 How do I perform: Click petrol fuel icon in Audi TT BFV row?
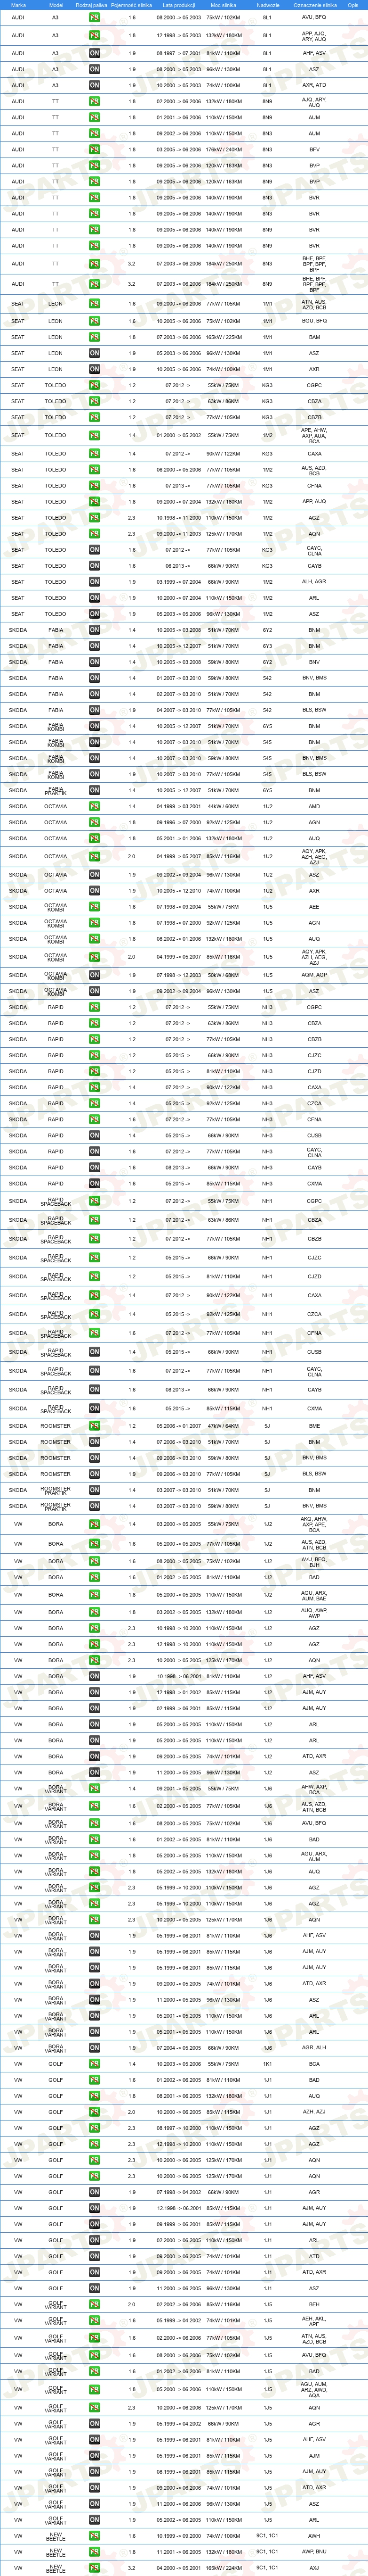coord(95,150)
